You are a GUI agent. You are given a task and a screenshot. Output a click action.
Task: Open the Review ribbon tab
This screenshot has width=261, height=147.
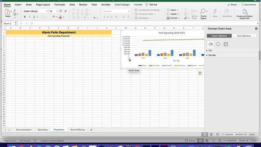click(83, 4)
